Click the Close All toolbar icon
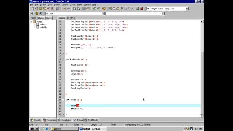 pos(52,9)
